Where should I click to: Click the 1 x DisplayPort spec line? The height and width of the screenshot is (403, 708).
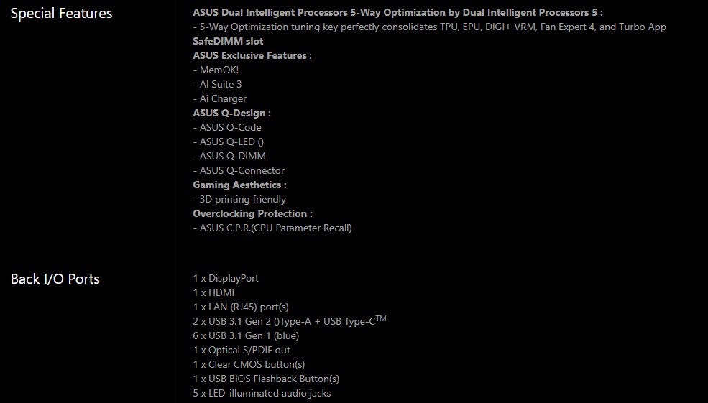pyautogui.click(x=226, y=278)
